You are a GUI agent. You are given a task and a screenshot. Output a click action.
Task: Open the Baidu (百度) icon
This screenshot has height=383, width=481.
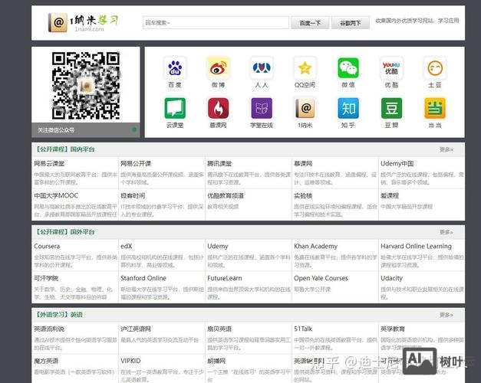tap(175, 67)
